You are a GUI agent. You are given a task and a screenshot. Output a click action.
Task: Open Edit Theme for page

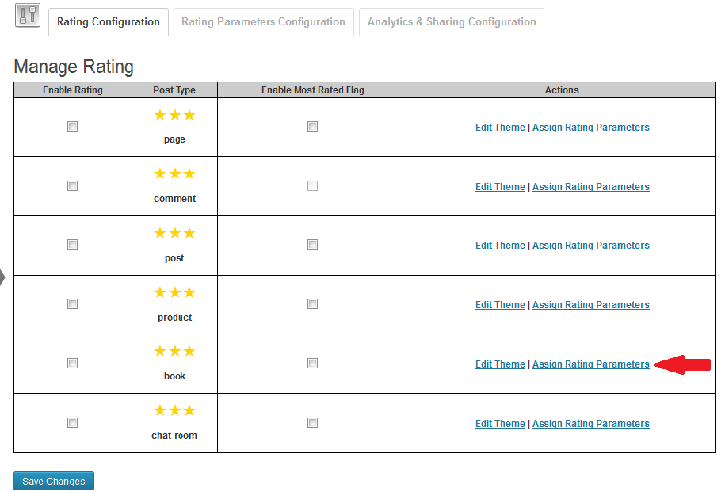click(x=500, y=128)
